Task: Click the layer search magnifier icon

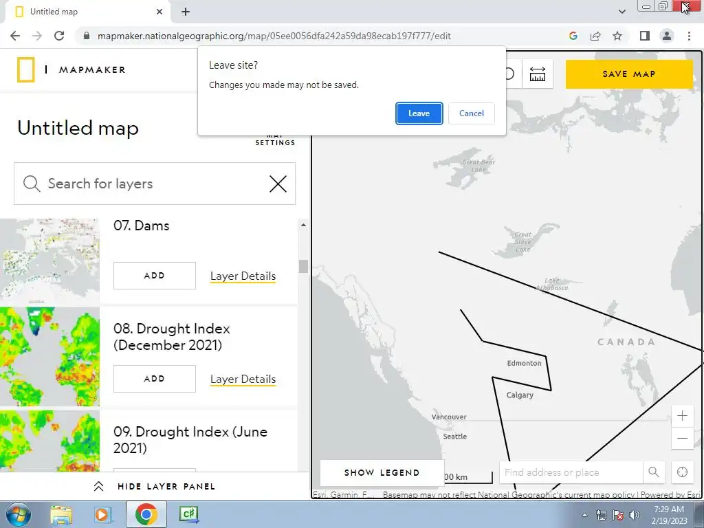Action: pos(32,184)
